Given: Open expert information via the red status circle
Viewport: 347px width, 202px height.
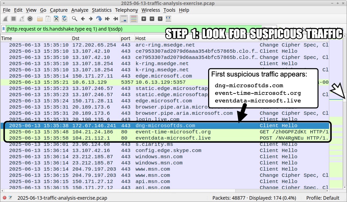Looking at the screenshot, I should 4,198.
